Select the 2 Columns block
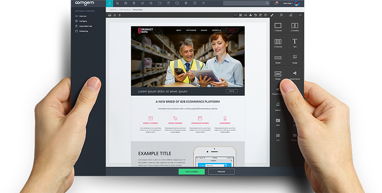 pyautogui.click(x=295, y=27)
